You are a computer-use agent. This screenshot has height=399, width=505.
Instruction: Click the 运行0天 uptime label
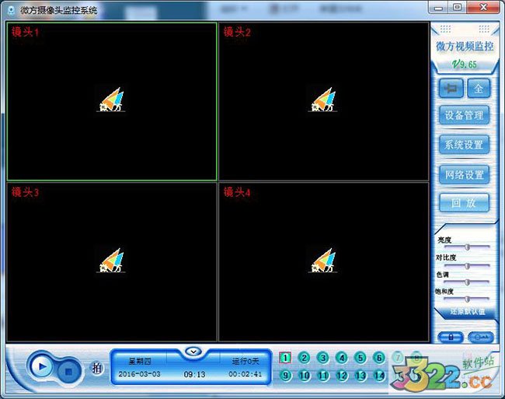[x=246, y=362]
